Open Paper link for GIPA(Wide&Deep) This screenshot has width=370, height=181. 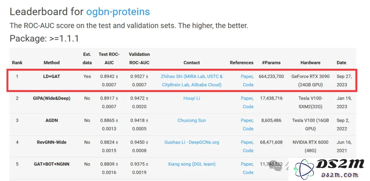[x=247, y=98]
